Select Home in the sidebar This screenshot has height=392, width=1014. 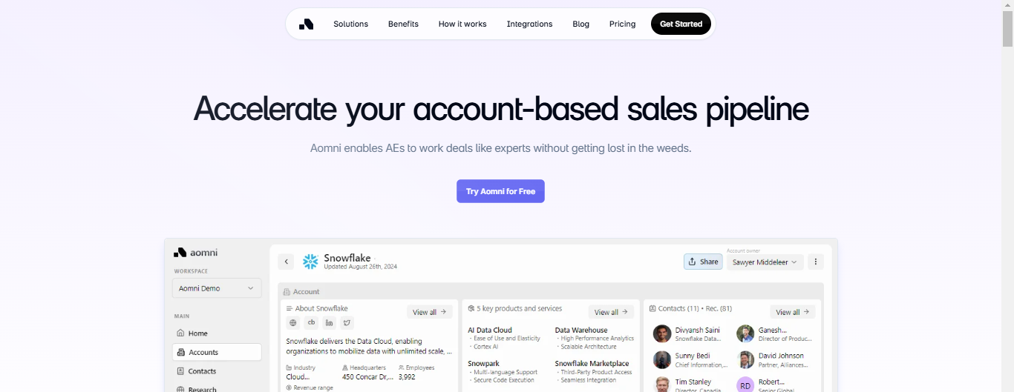pyautogui.click(x=197, y=333)
